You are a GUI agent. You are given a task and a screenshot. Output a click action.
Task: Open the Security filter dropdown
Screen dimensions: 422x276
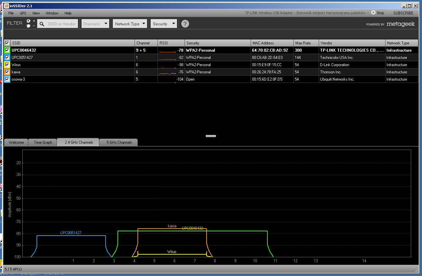[x=164, y=24]
